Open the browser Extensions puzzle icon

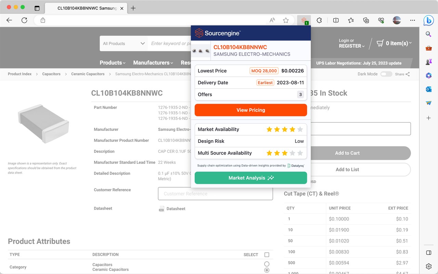pos(319,21)
